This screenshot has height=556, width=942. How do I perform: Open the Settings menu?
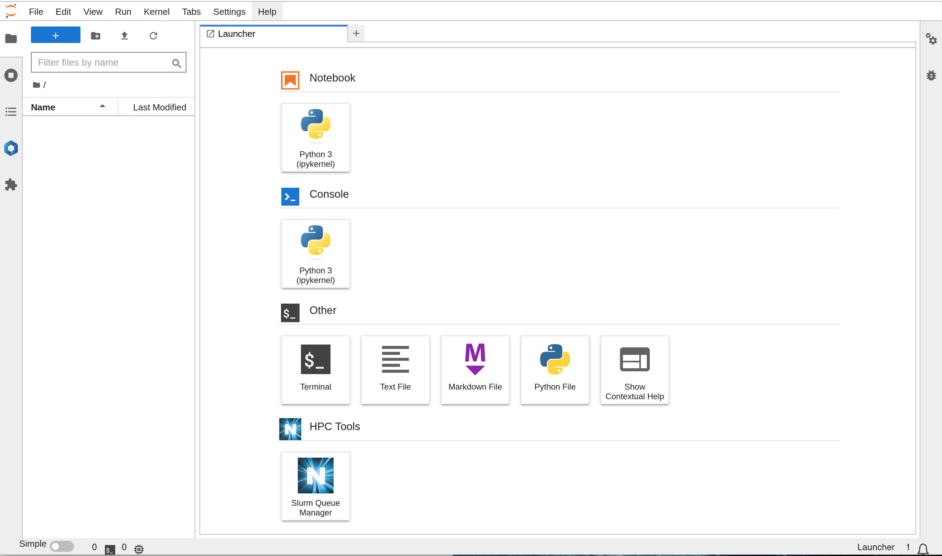[229, 12]
